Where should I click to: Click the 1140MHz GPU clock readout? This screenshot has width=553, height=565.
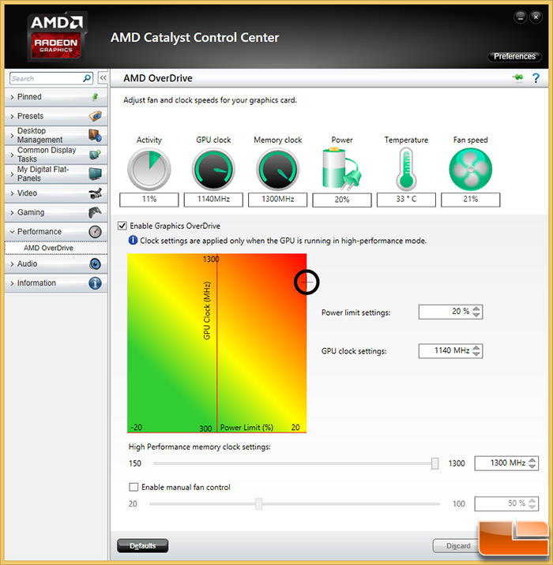(x=213, y=200)
